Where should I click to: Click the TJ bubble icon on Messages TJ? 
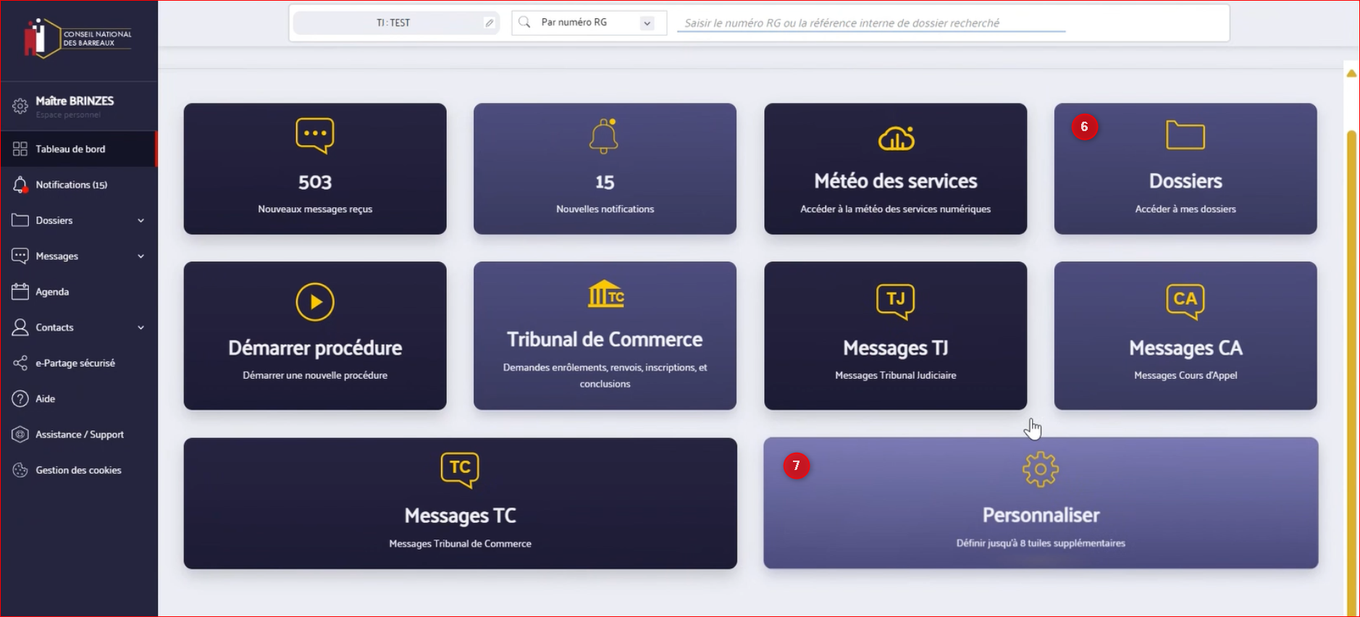(x=896, y=301)
